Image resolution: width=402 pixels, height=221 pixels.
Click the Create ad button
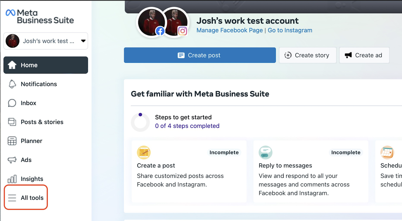click(364, 55)
